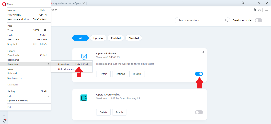Viewport: 271px width, 124px height.
Task: Click Enable button for Crypto Wallet
Action: point(119,112)
